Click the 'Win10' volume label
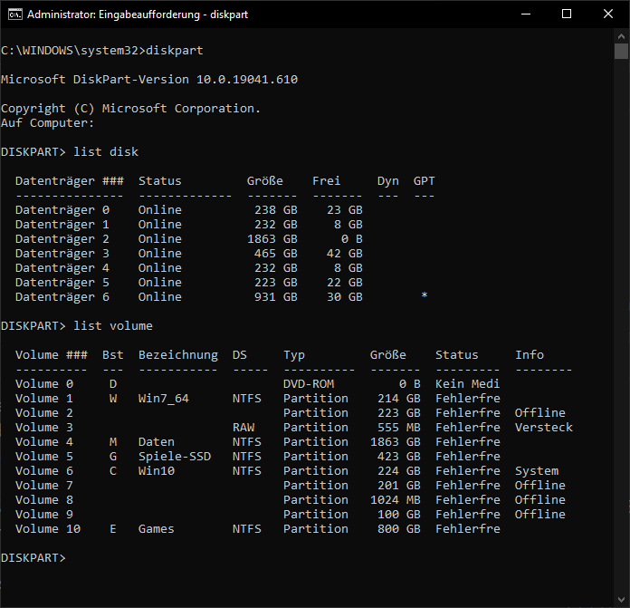 pyautogui.click(x=157, y=470)
